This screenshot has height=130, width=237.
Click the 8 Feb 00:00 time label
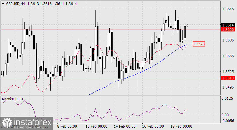67,126
